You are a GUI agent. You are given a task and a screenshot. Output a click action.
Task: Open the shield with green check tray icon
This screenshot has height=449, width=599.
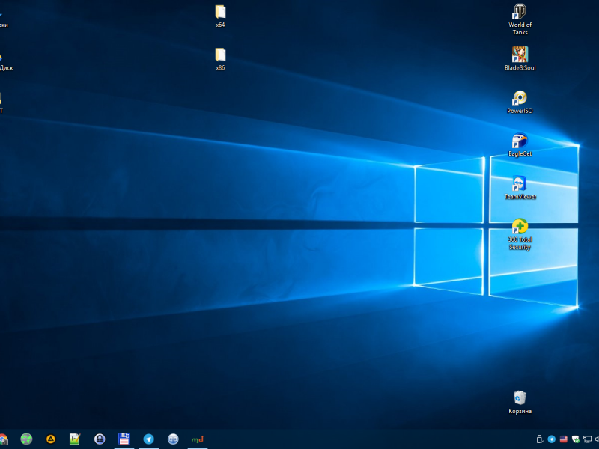pyautogui.click(x=575, y=439)
